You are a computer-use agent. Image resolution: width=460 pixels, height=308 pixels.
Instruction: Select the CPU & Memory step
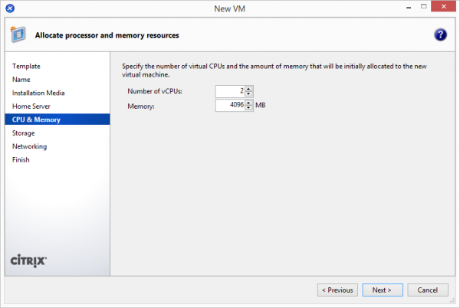[35, 120]
